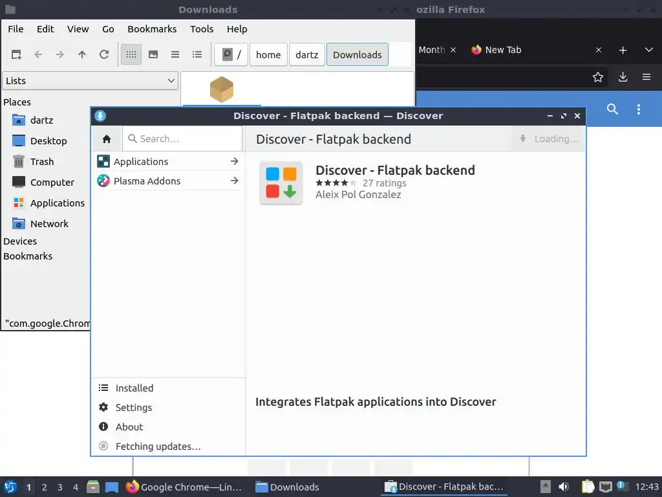
Task: Open dartz home folder in Places
Action: pyautogui.click(x=33, y=120)
